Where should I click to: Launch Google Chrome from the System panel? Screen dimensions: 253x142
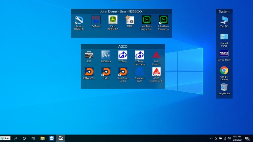[224, 70]
